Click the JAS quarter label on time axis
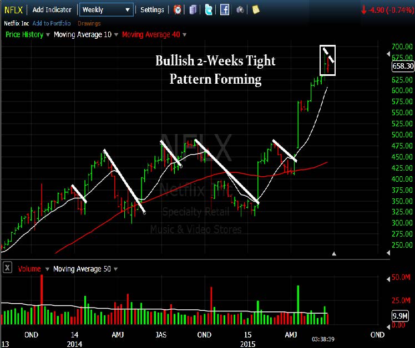The image size is (415, 348). point(161,335)
